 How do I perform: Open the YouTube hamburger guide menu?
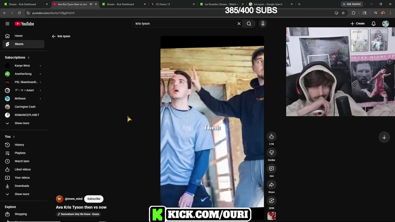(x=7, y=24)
